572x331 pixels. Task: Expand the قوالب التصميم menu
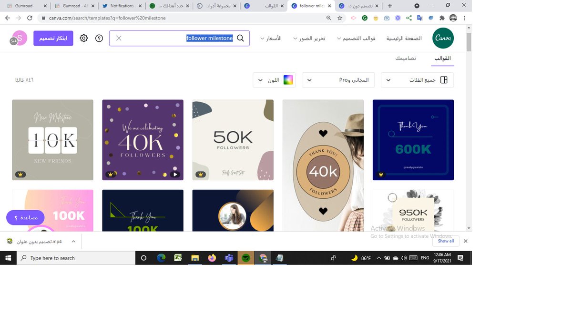(356, 38)
